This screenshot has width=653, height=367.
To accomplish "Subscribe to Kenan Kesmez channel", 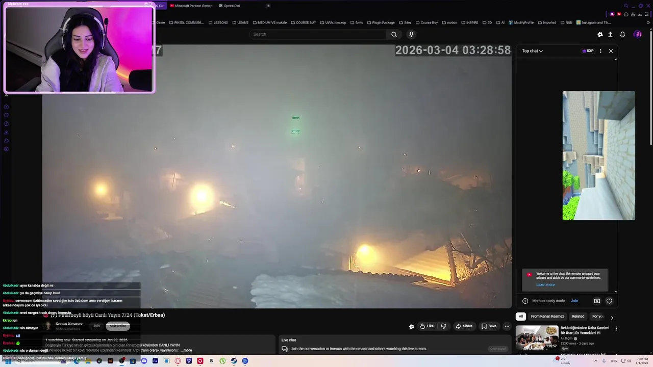I will pos(118,326).
